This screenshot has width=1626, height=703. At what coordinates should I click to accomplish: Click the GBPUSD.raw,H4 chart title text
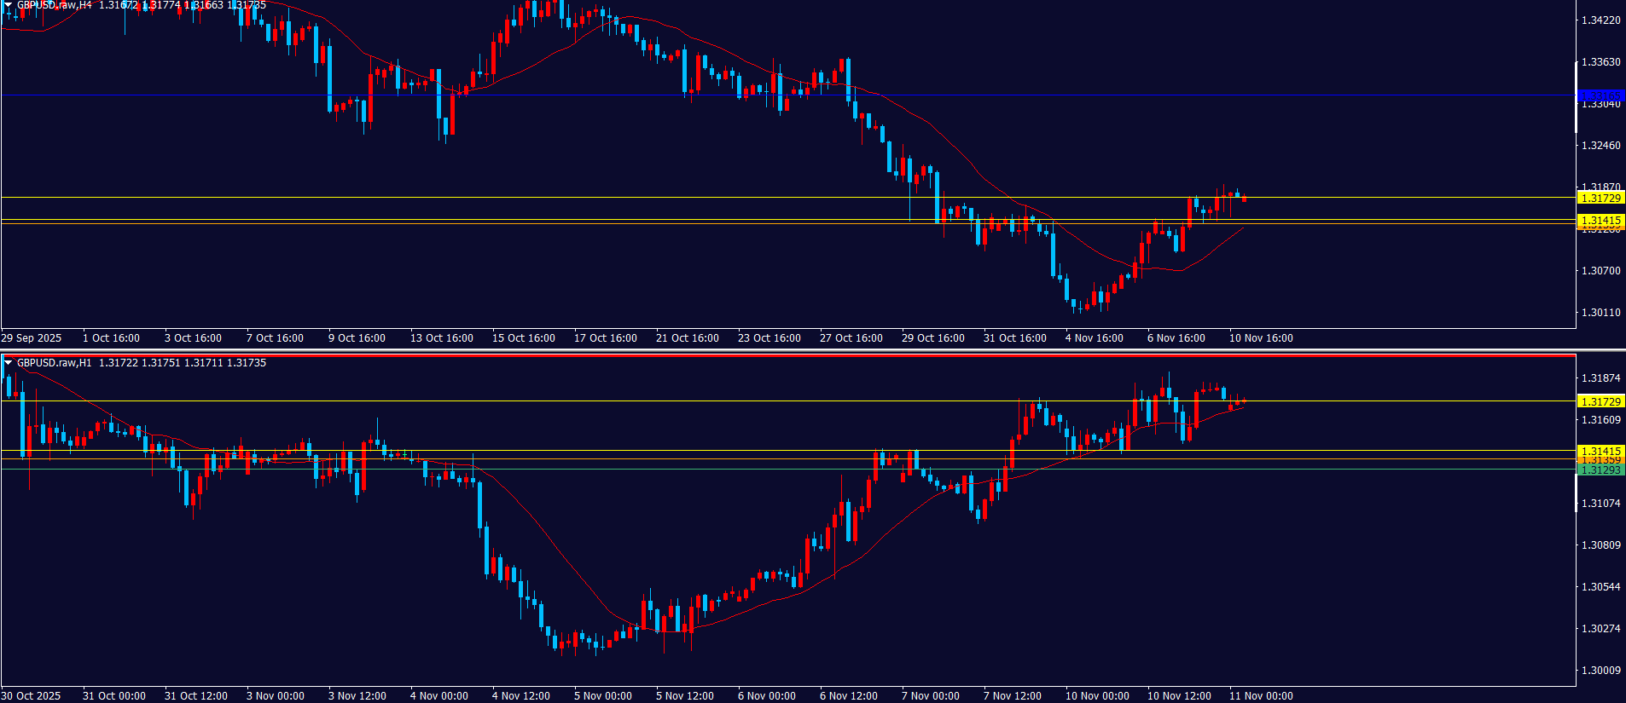(x=54, y=5)
